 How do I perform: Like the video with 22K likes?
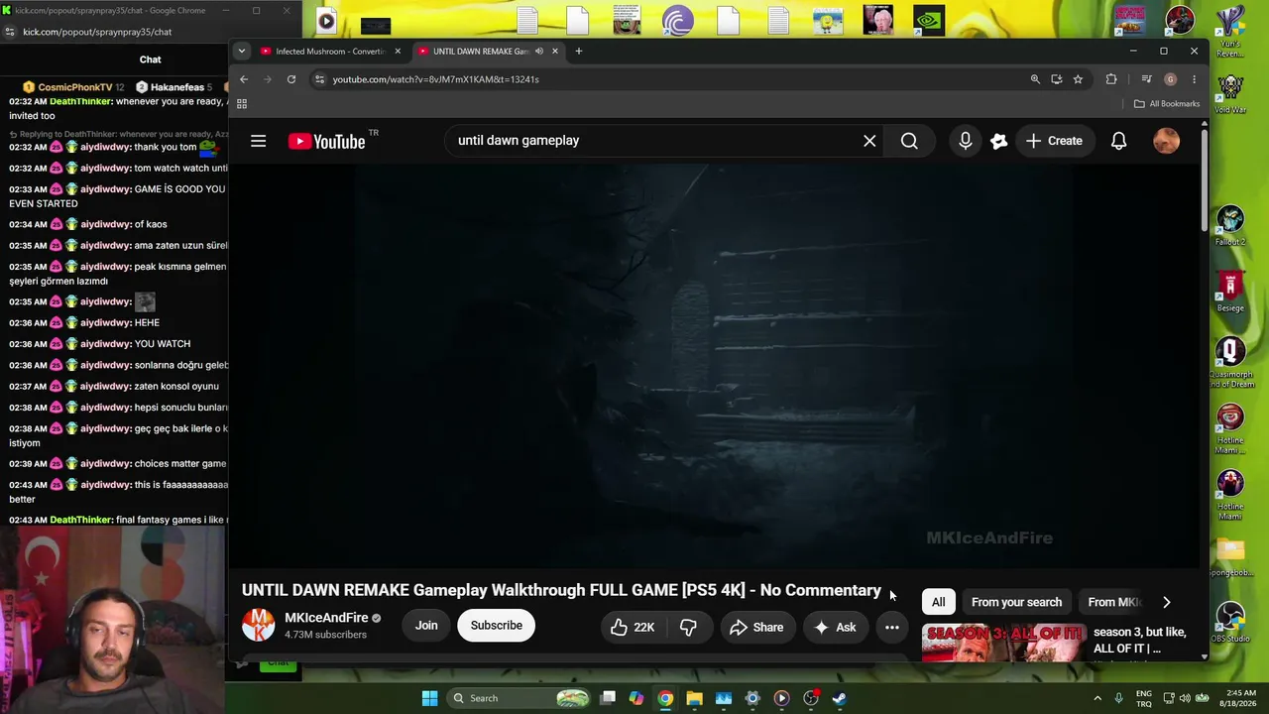[633, 627]
